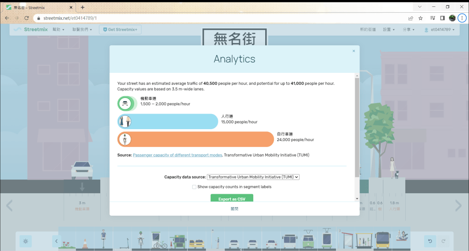Open a new browser tab with plus
Viewport: 469px width, 251px height.
82,7
